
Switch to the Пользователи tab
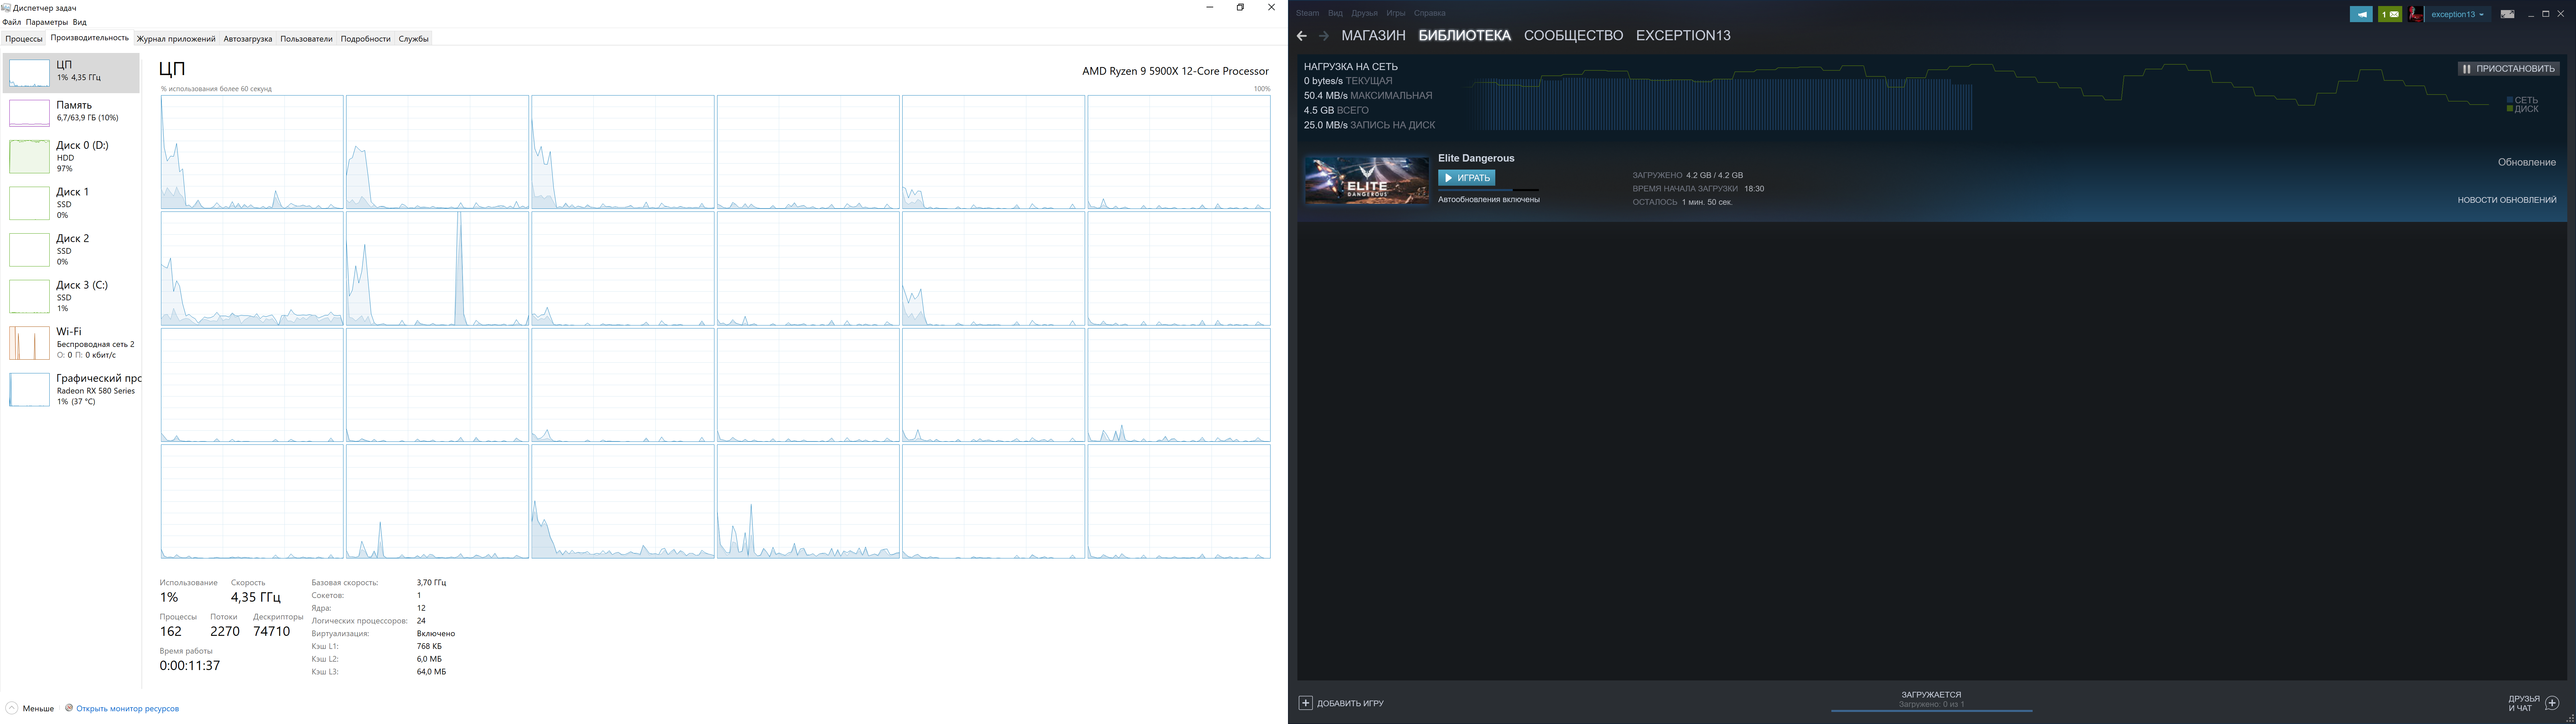coord(306,39)
